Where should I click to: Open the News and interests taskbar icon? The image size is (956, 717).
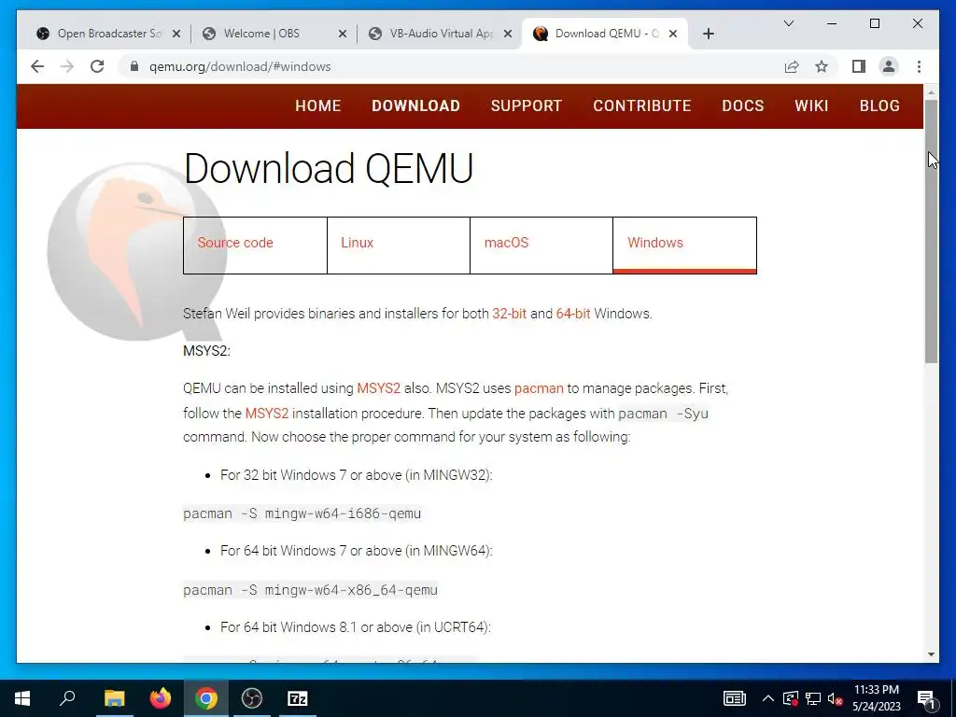click(734, 698)
